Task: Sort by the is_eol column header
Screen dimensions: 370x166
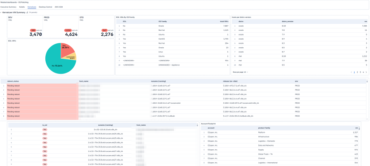Action: click(x=45, y=125)
